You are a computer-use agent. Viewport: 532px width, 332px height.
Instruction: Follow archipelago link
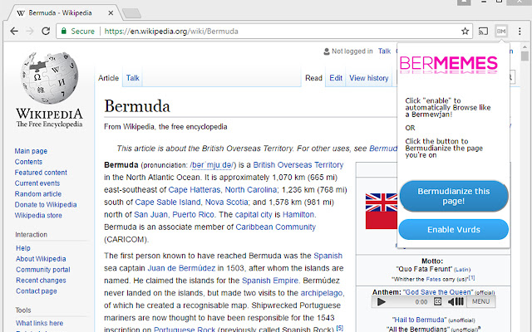click(x=322, y=293)
